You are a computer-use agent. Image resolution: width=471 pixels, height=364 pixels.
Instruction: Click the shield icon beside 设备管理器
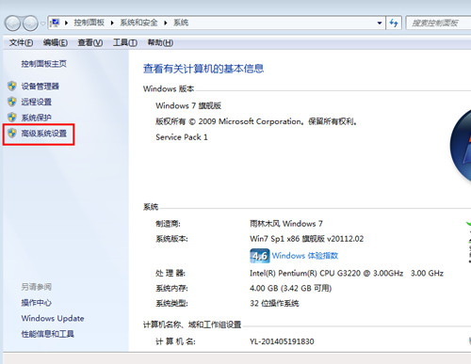click(x=12, y=86)
